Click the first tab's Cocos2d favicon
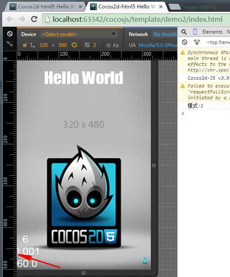 (13, 7)
